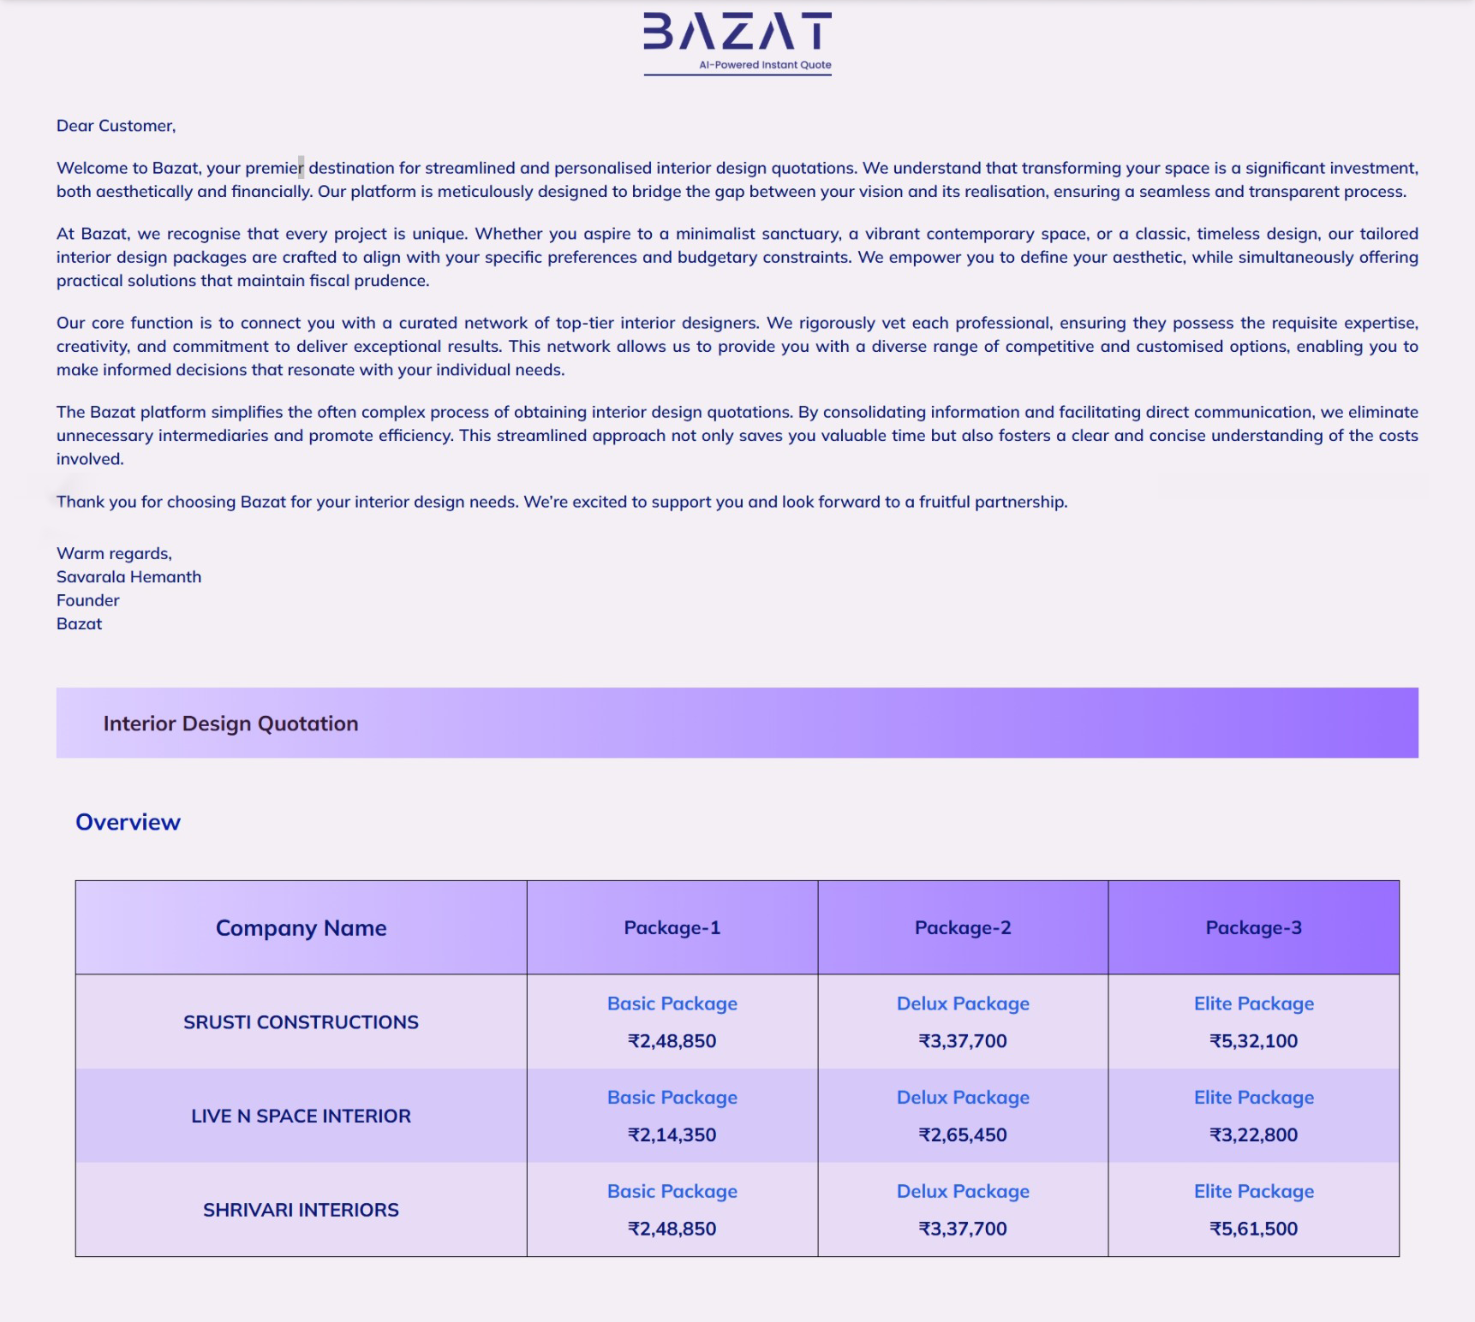Click the "Thank you for choosing Bazat" sentence
This screenshot has width=1475, height=1322.
[x=562, y=502]
